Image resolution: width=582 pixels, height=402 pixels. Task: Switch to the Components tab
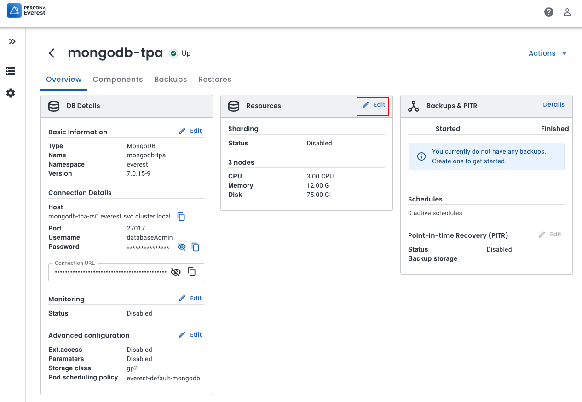118,80
